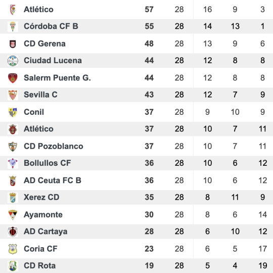Image resolution: width=273 pixels, height=273 pixels.
Task: Open the Xerez CD team link
Action: (41, 197)
